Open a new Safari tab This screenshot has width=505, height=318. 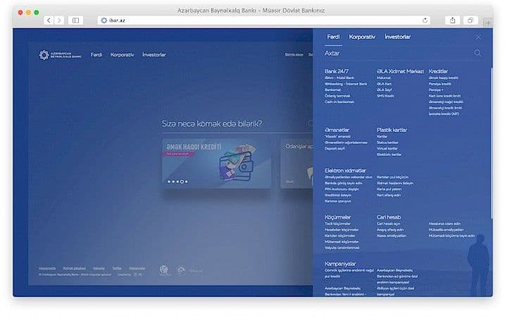488,23
